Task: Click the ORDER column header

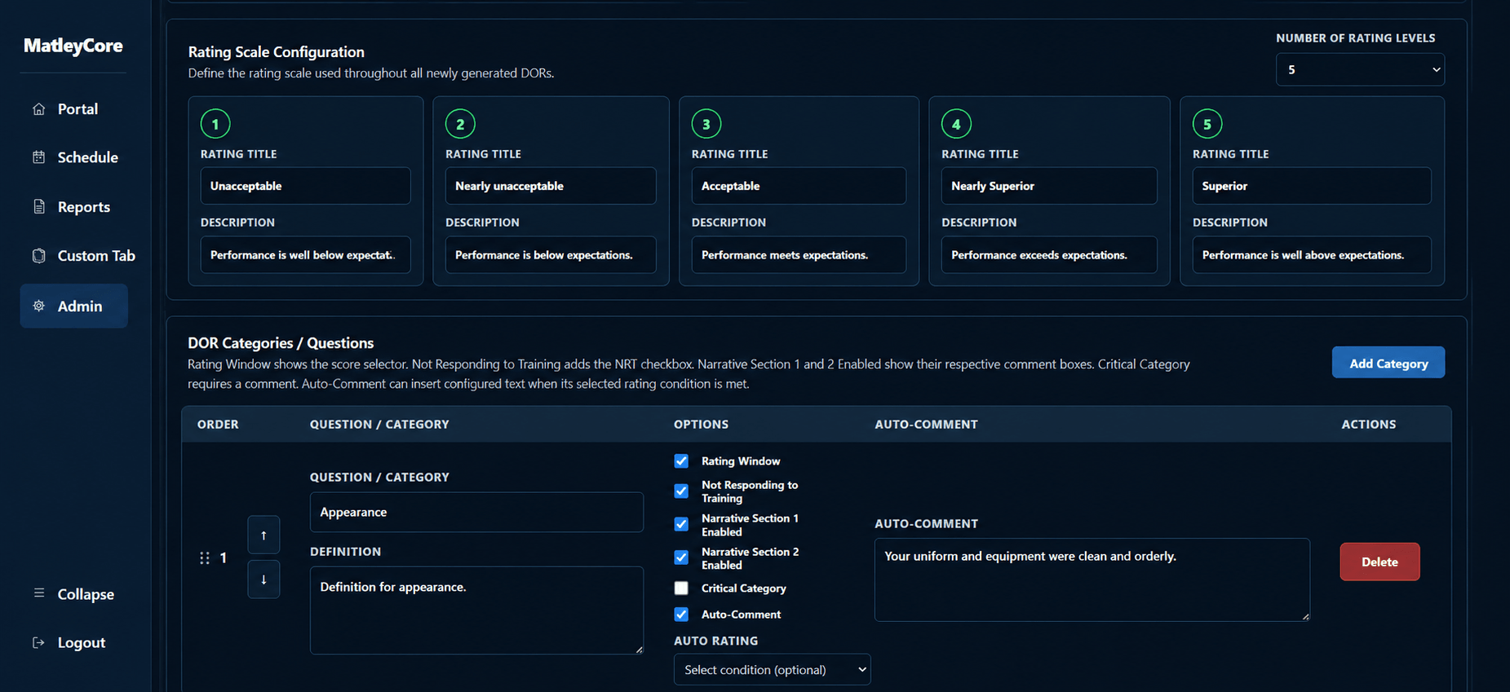Action: tap(218, 425)
